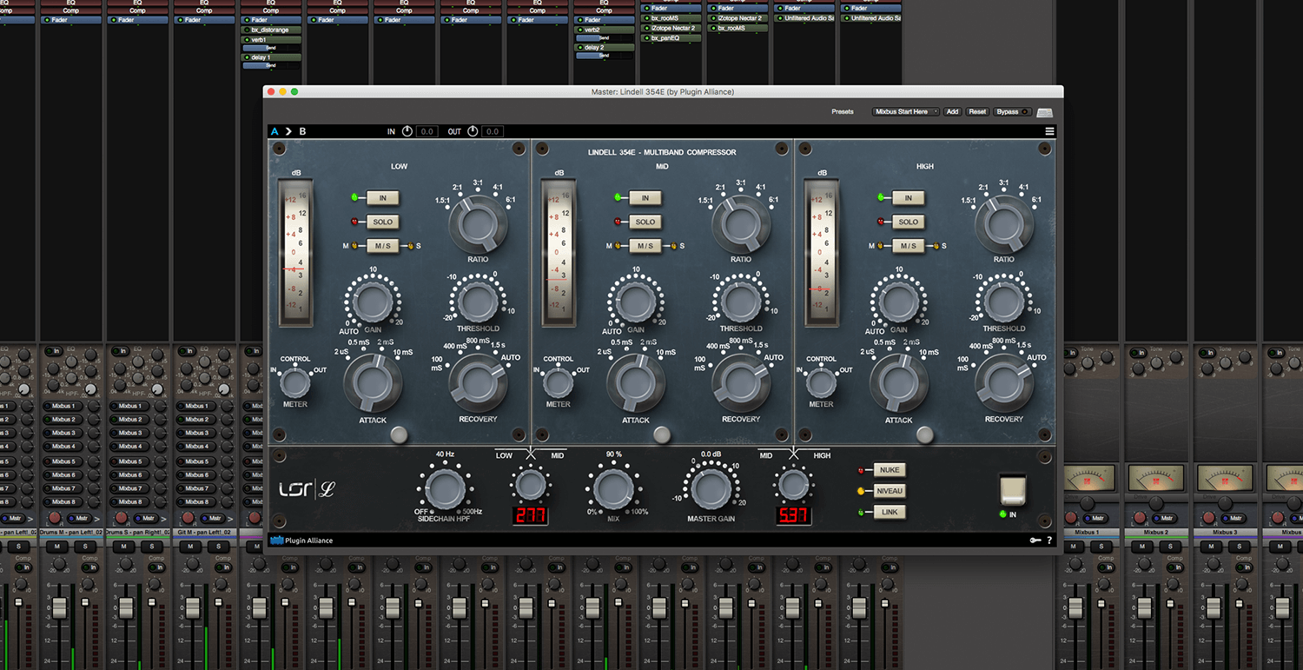Click the LOW band THRESHOLD knob

click(478, 302)
